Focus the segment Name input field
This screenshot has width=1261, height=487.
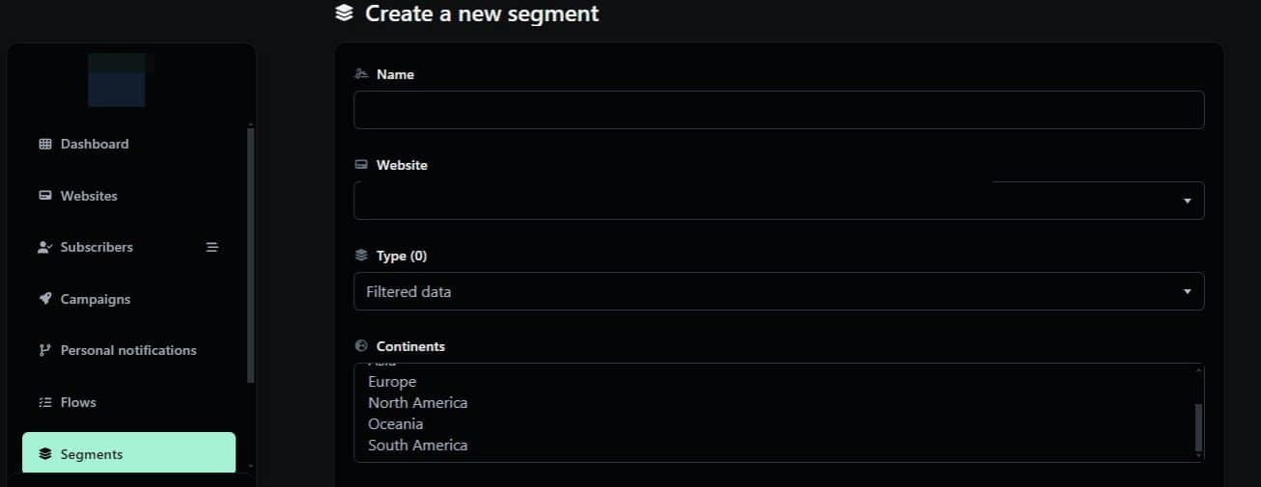tap(778, 110)
